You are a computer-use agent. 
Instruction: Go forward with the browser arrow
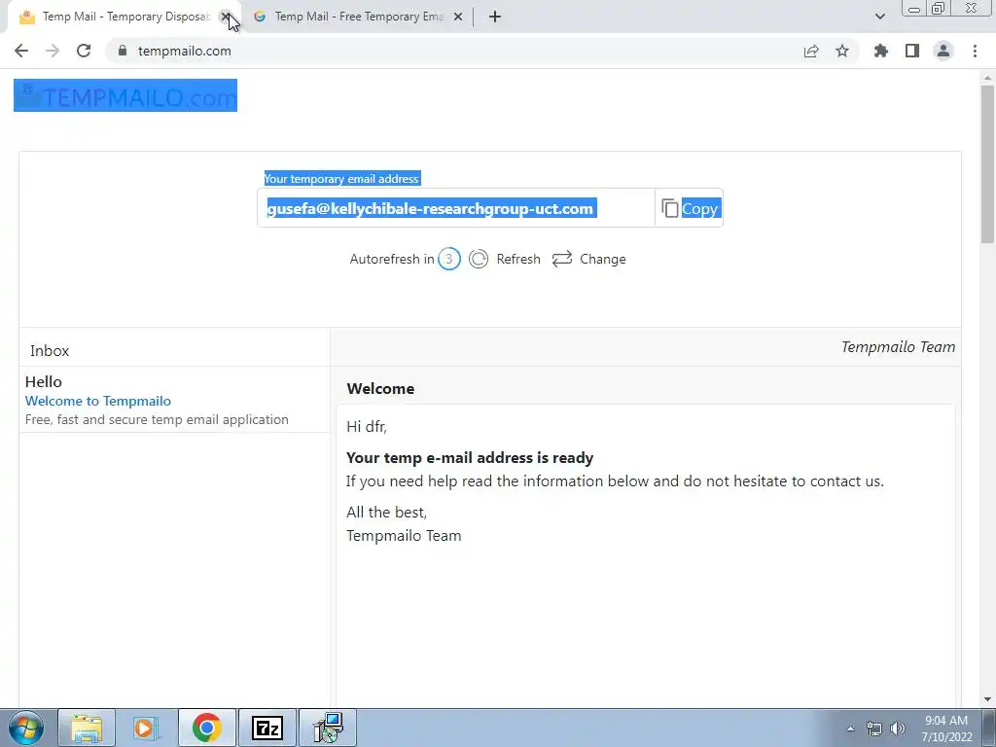[53, 51]
